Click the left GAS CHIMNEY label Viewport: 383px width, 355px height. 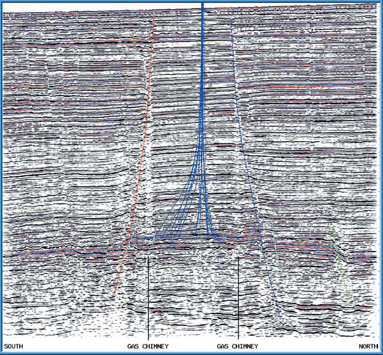point(148,346)
